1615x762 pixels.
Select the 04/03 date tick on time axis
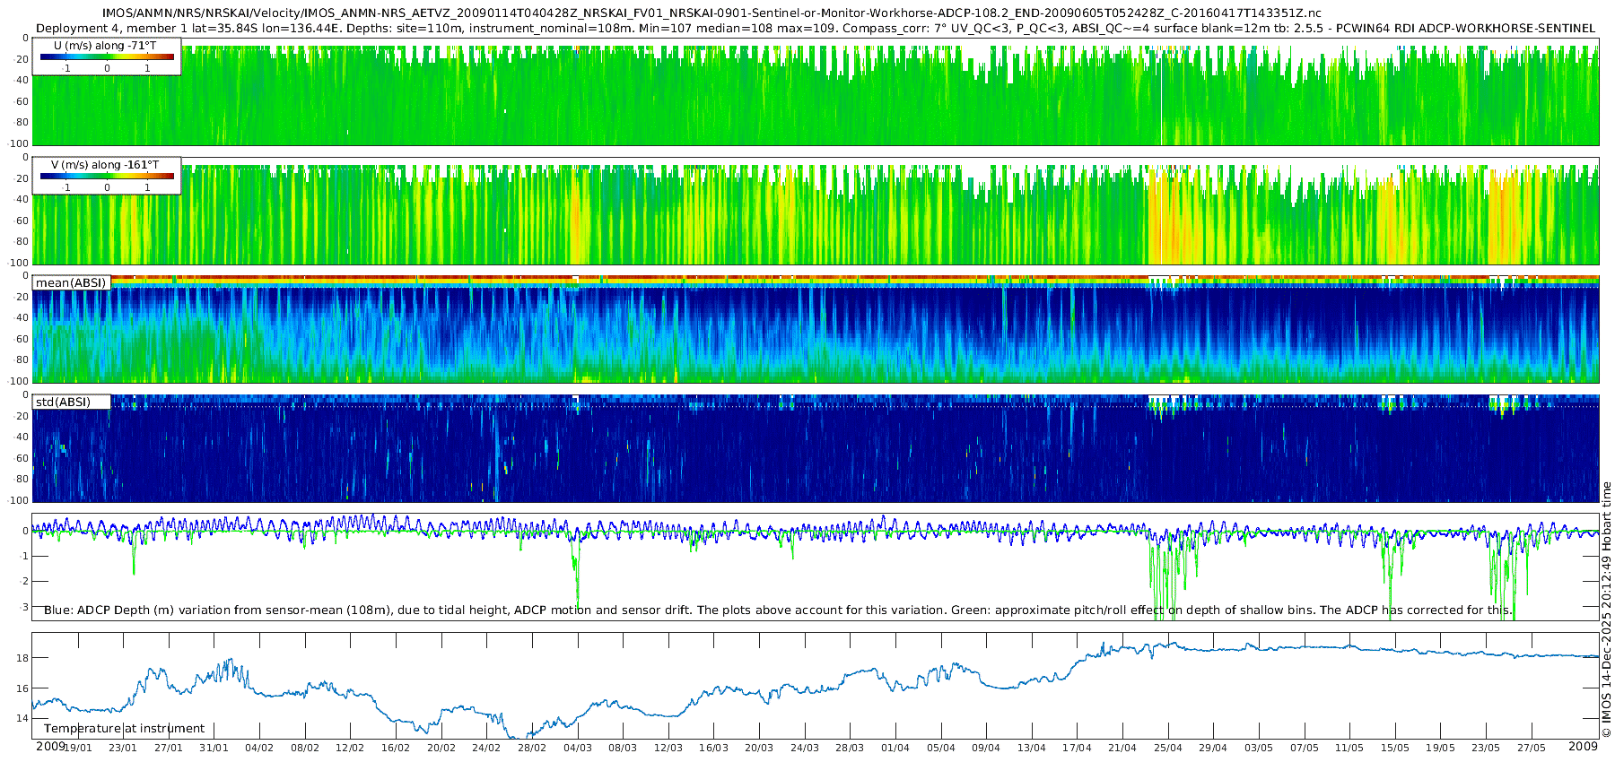(x=577, y=749)
